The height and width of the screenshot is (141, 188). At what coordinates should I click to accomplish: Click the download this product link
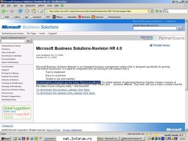[63, 90]
